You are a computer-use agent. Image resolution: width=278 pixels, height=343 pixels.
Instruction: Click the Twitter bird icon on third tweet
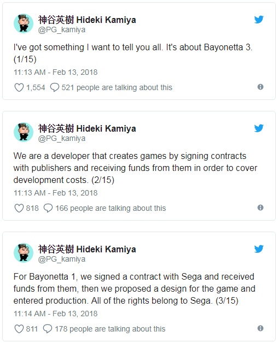(x=259, y=249)
